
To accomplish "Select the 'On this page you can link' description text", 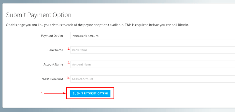I will point(98,25).
